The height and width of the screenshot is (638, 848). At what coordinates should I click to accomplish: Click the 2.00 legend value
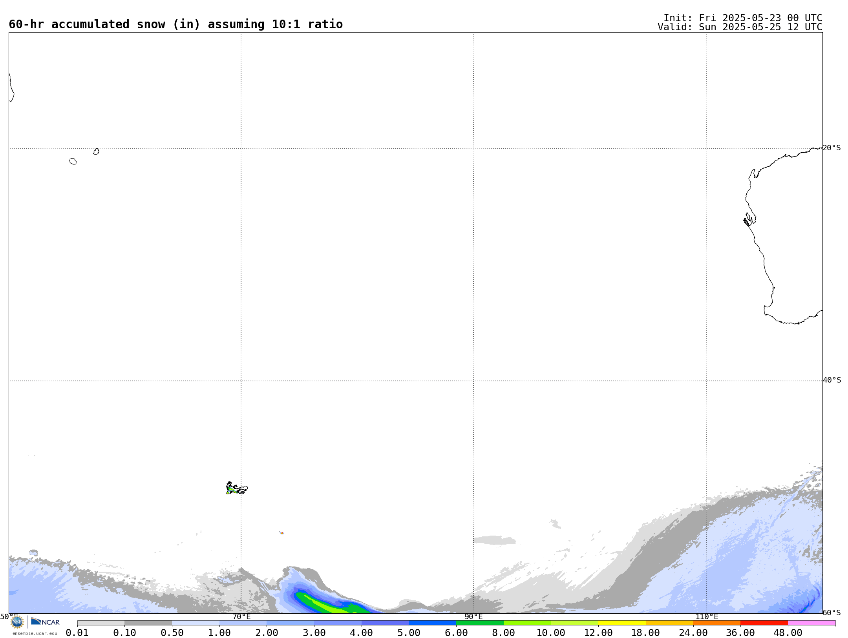point(267,633)
